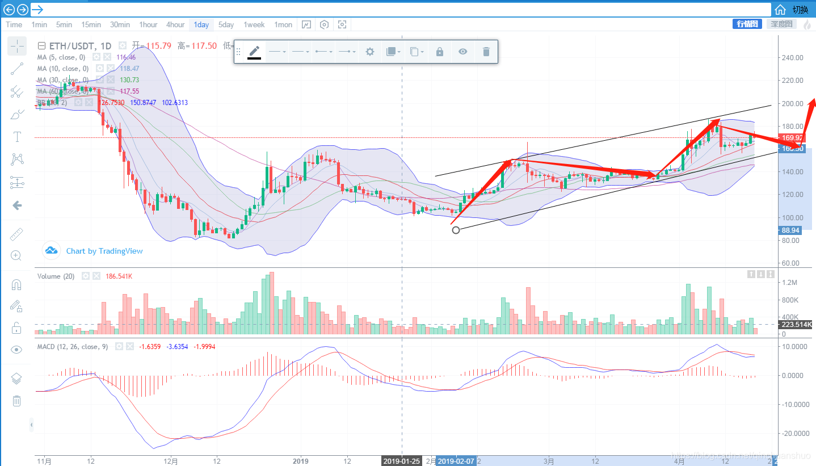
Task: Open Volume (20) settings gear
Action: pyautogui.click(x=86, y=276)
